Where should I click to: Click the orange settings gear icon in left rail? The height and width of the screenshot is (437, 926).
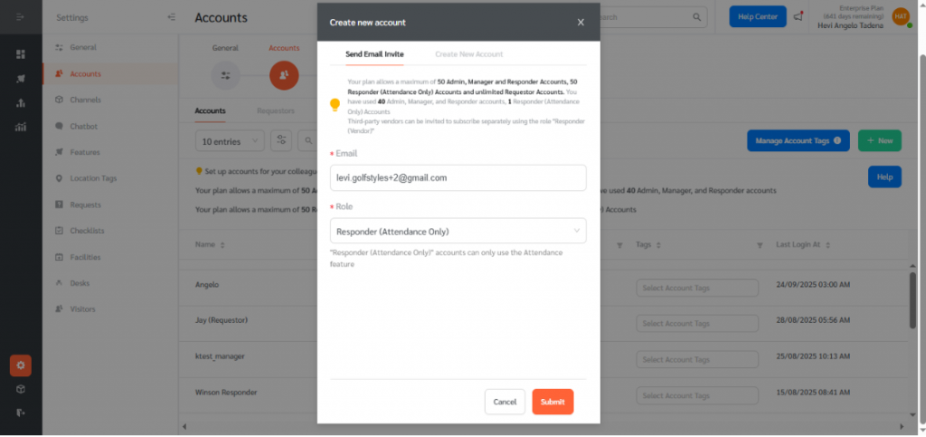[x=20, y=366]
